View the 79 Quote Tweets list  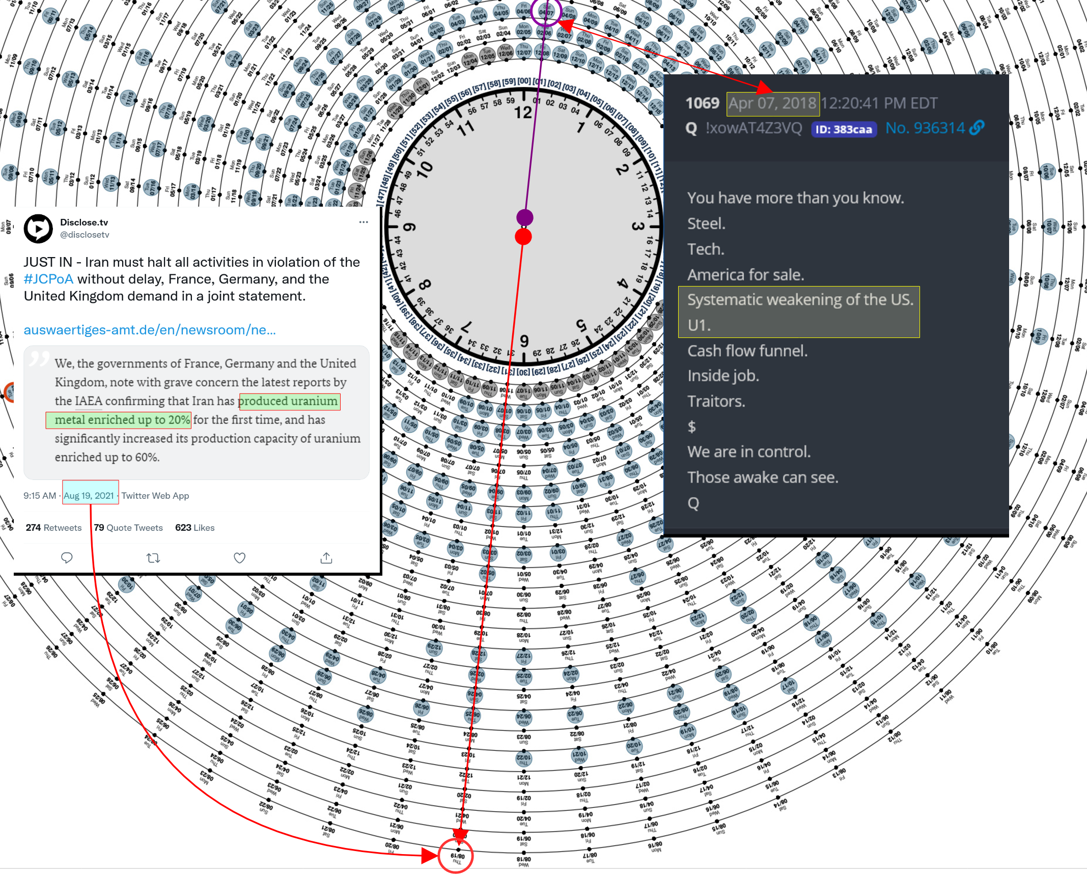128,528
